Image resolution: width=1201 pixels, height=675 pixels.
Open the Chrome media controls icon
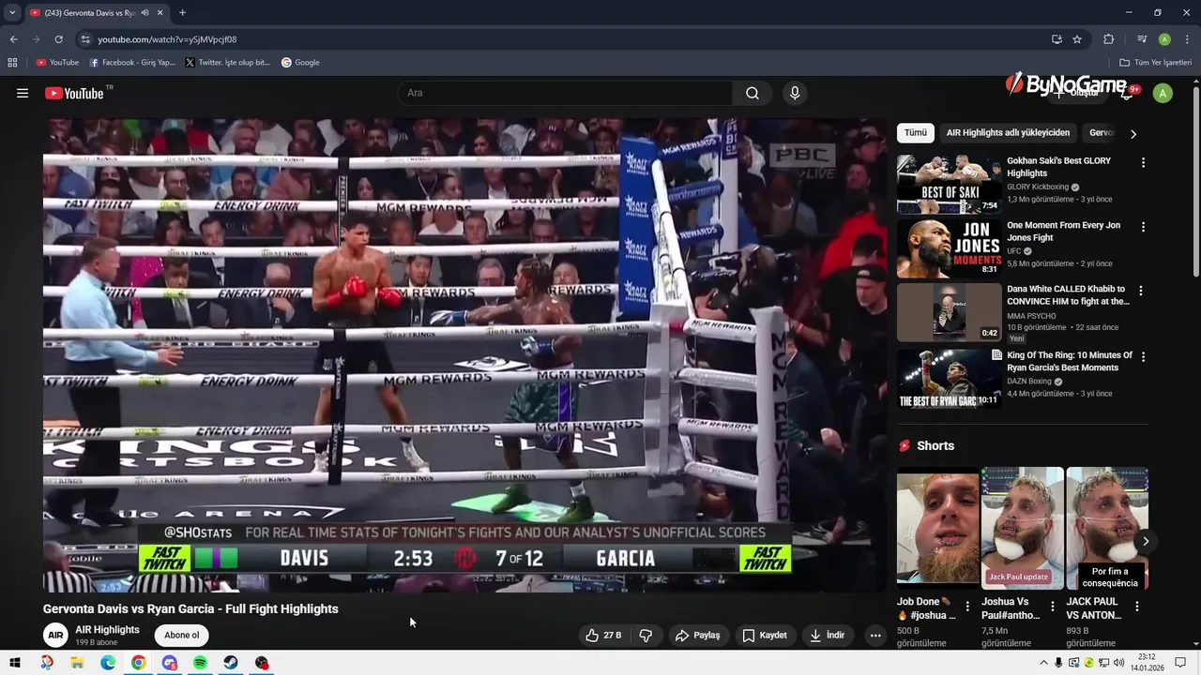pos(1142,39)
